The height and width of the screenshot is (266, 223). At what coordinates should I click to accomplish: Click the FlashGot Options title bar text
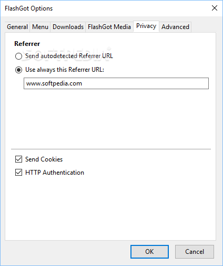[x=28, y=8]
